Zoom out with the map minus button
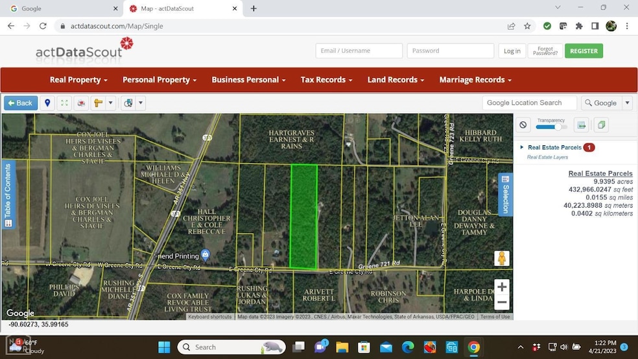This screenshot has width=638, height=359. coord(501,302)
